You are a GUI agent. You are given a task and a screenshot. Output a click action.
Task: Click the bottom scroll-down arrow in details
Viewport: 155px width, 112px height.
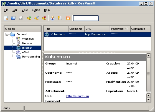click(148, 100)
